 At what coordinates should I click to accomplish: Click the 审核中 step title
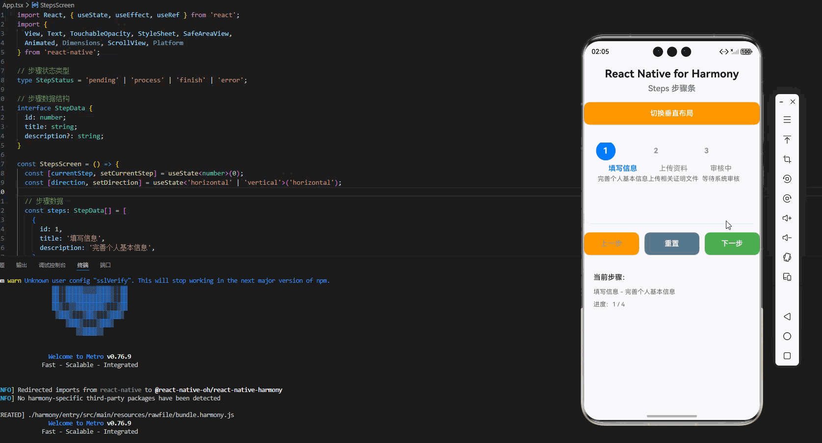(720, 168)
